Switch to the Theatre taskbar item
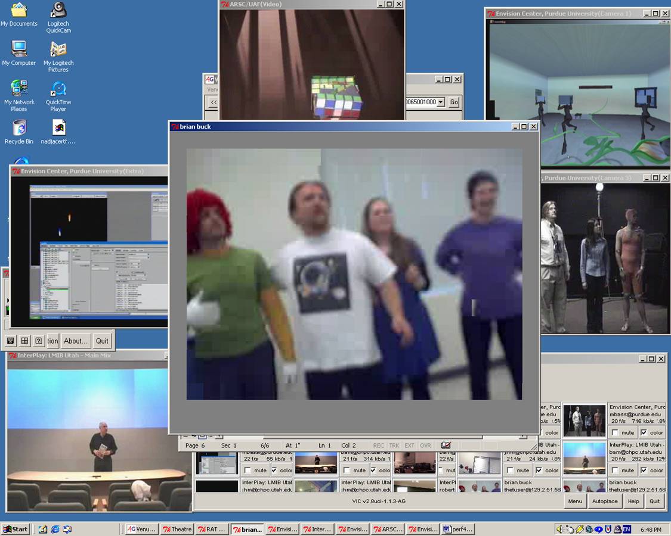671x536 pixels. (x=177, y=529)
